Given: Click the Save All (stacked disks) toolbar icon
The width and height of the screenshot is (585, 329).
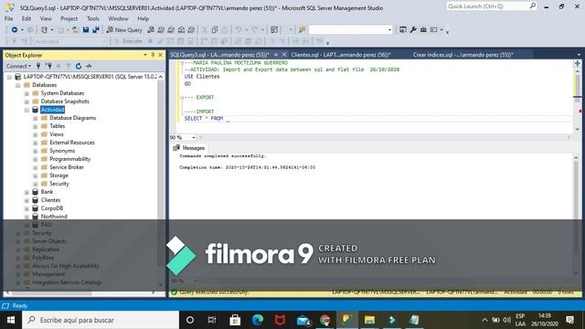Looking at the screenshot, I should (x=96, y=29).
